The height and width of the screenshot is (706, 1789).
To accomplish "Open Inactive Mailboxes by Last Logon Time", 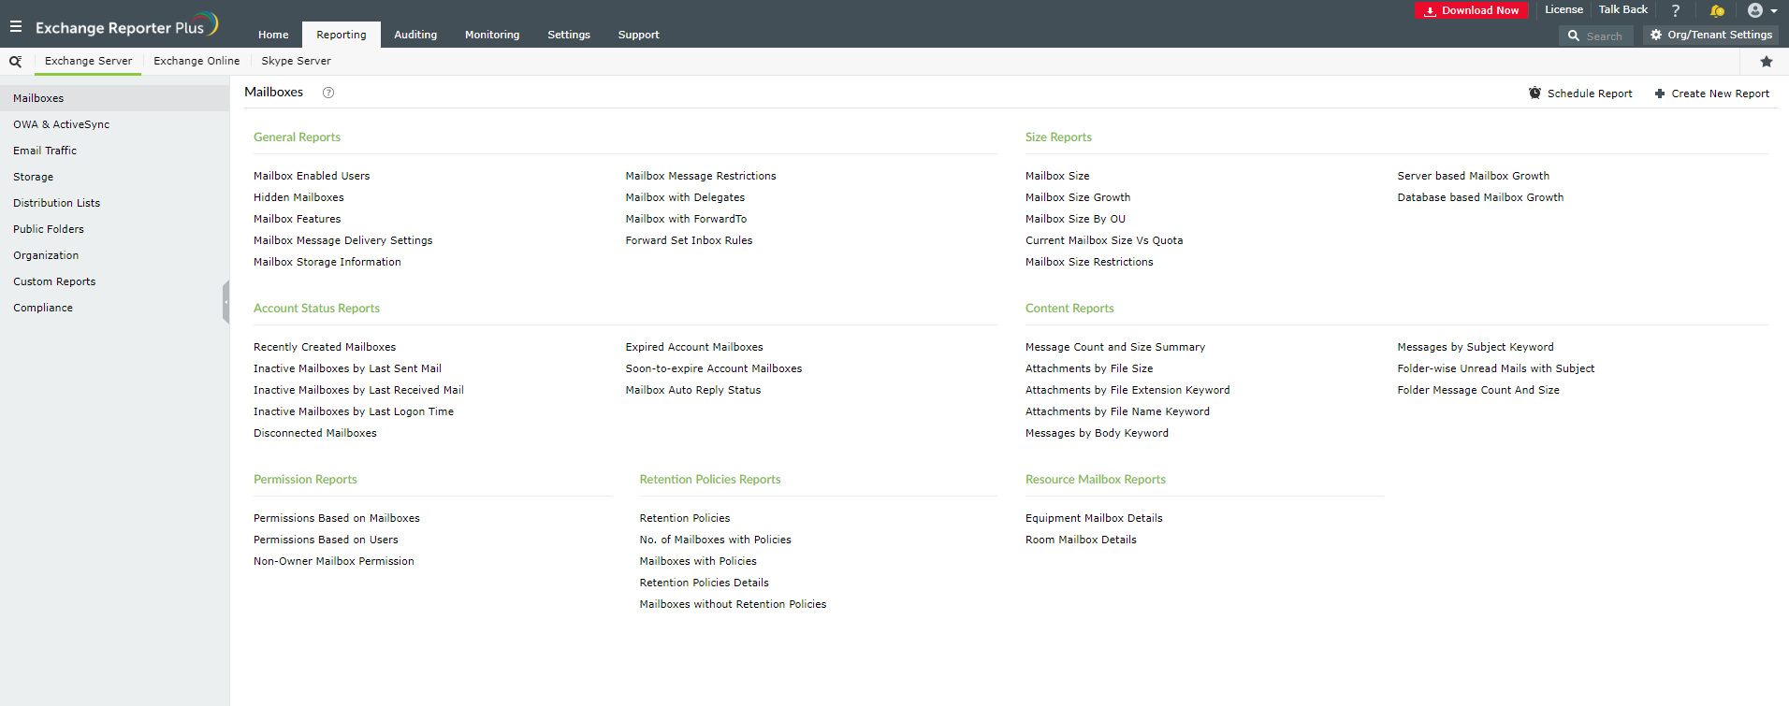I will click(x=354, y=412).
